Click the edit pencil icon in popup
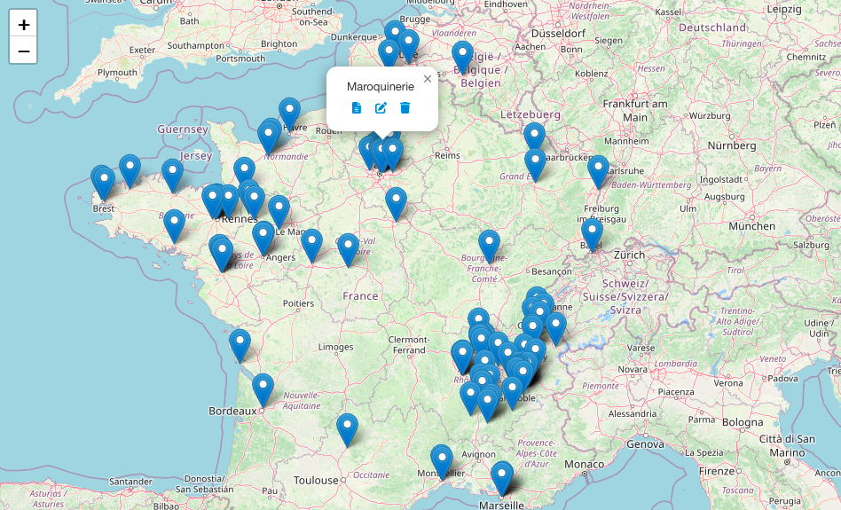The width and height of the screenshot is (841, 510). 381,108
